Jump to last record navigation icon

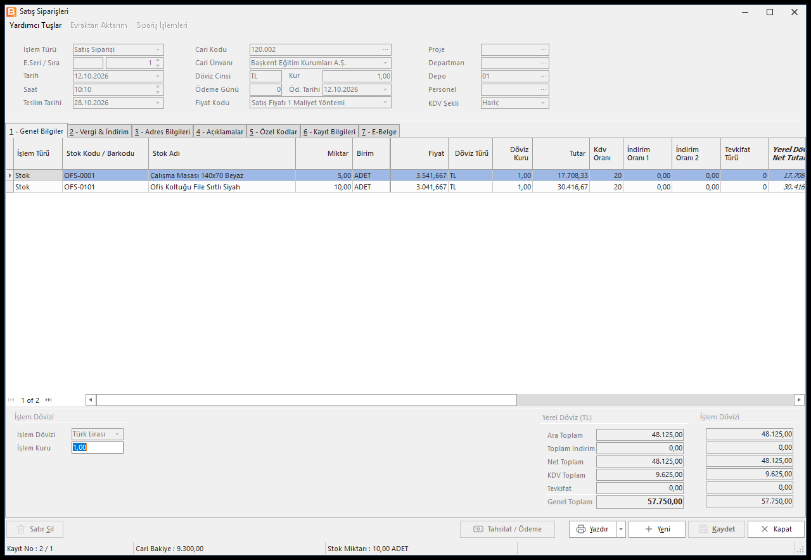[x=49, y=400]
